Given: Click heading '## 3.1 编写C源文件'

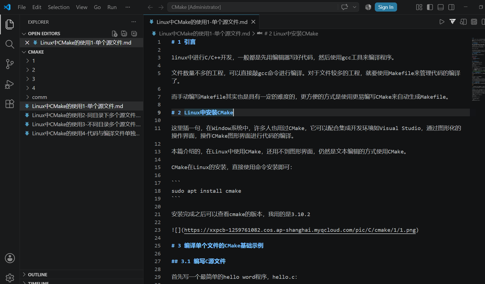Looking at the screenshot, I should pos(198,261).
